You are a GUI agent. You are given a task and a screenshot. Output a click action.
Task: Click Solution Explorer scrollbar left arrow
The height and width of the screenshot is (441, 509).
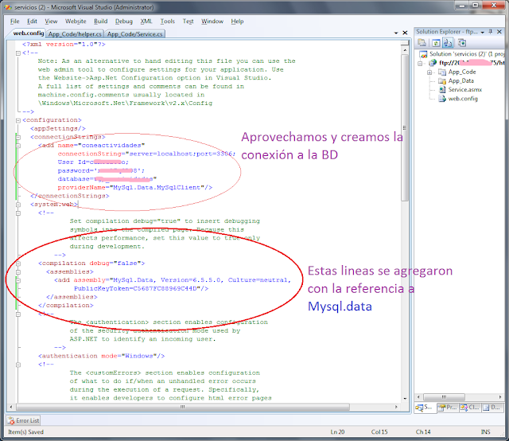point(419,396)
